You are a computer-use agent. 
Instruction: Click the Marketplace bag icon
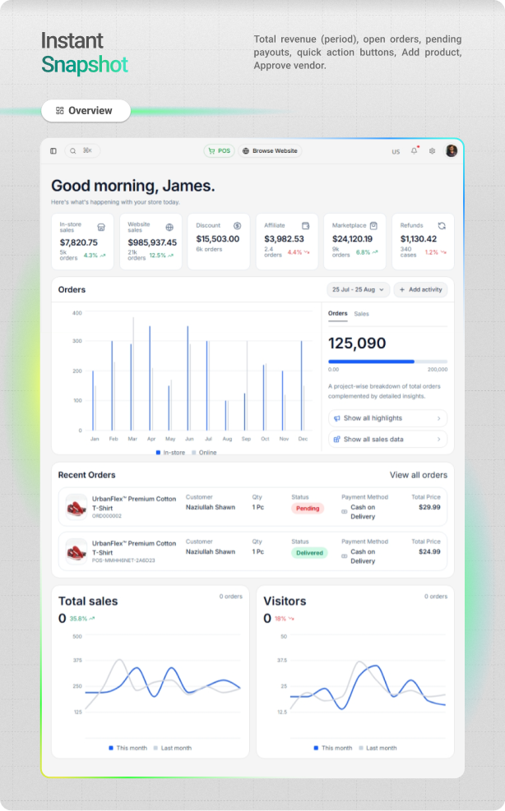click(373, 225)
